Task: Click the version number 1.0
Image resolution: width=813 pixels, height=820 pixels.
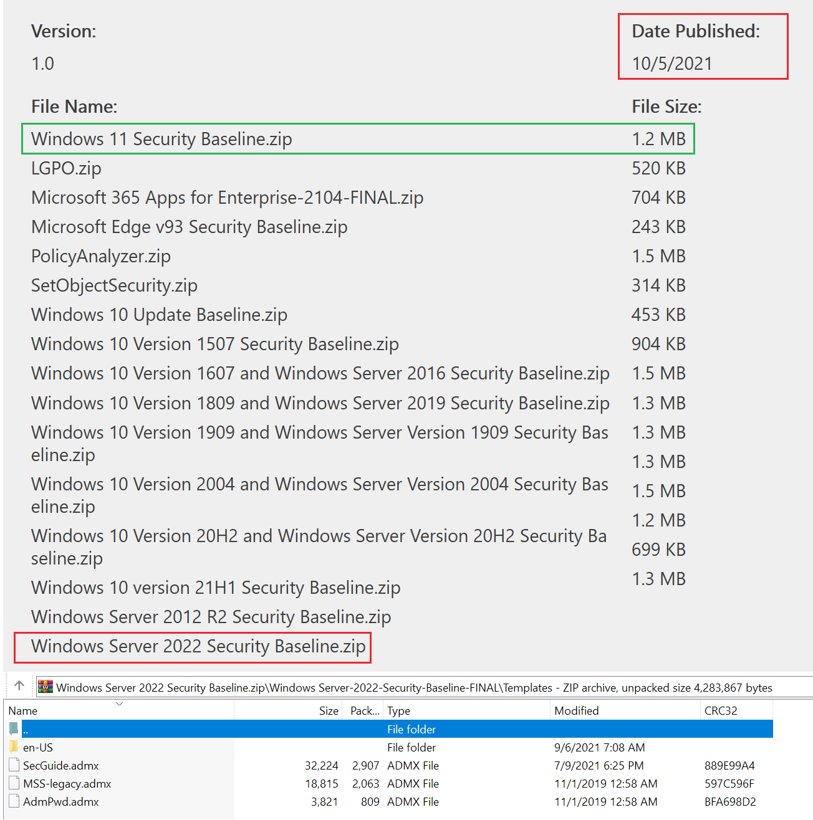Action: coord(42,64)
